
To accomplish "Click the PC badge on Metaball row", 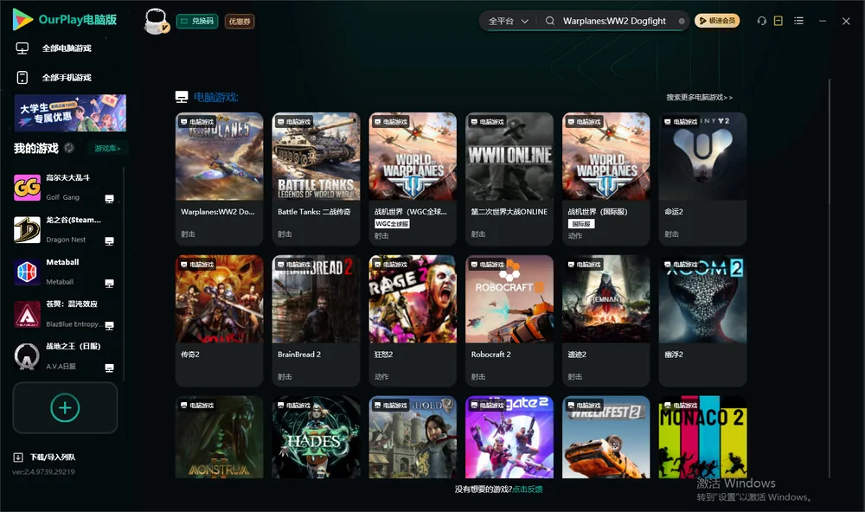I will (x=109, y=284).
